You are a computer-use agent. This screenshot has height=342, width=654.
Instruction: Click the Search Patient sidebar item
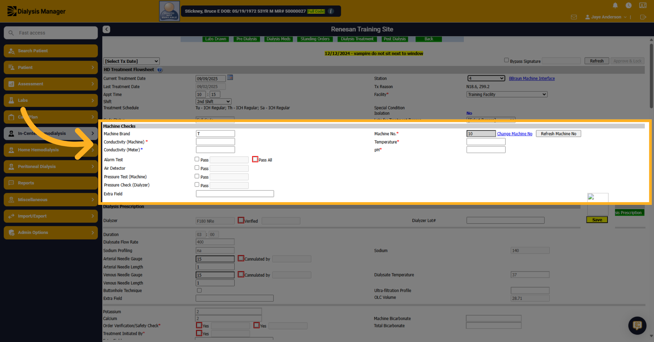[x=51, y=51]
